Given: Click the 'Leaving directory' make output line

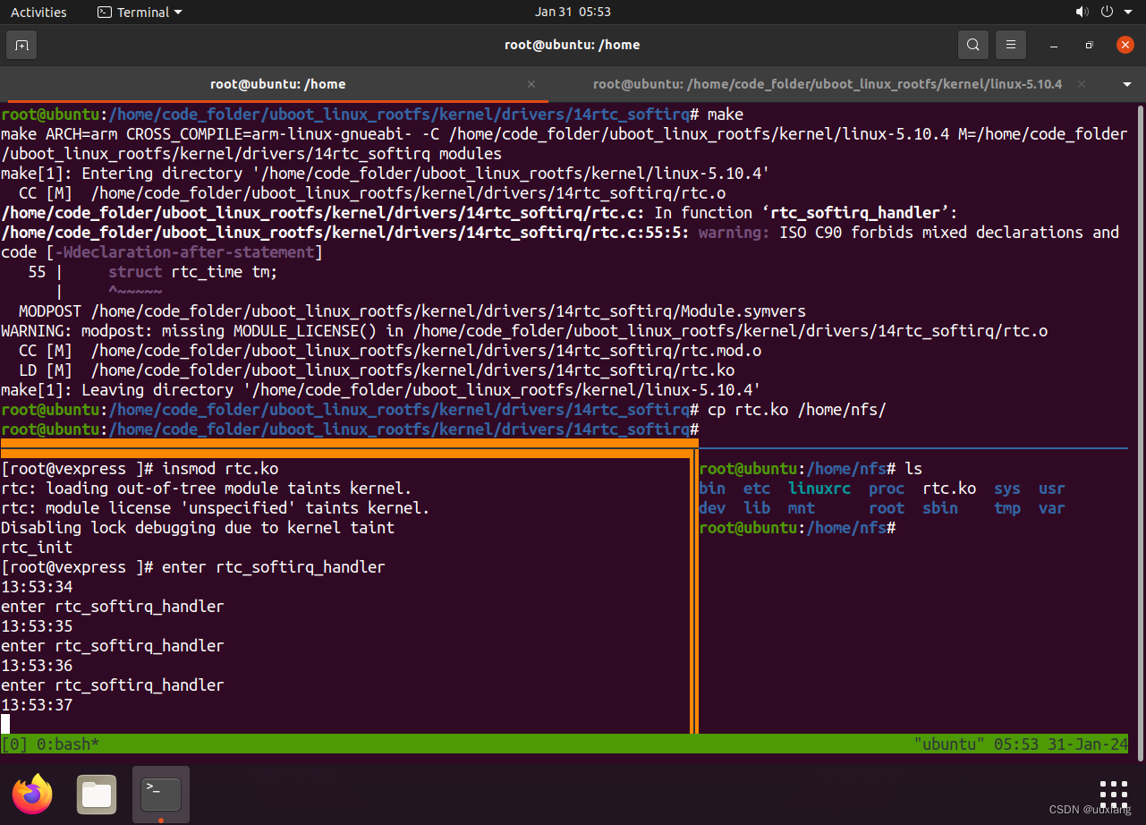Looking at the screenshot, I should (381, 390).
